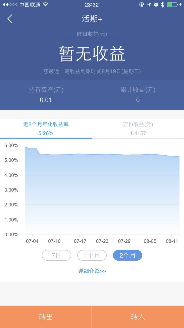The width and height of the screenshot is (184, 328).
Task: Tap the 累计收益(元) value
Action: click(x=138, y=100)
